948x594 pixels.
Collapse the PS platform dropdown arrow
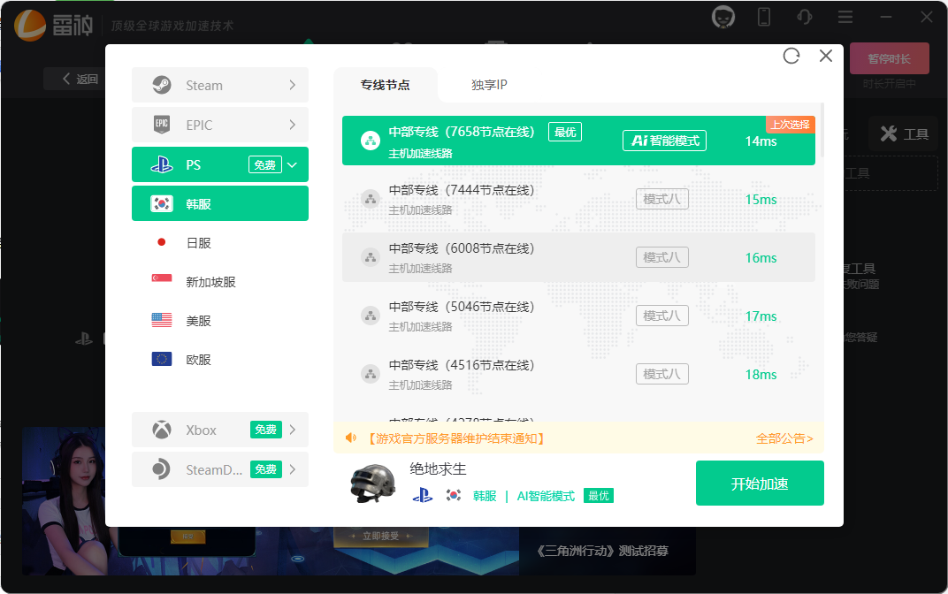click(x=292, y=165)
